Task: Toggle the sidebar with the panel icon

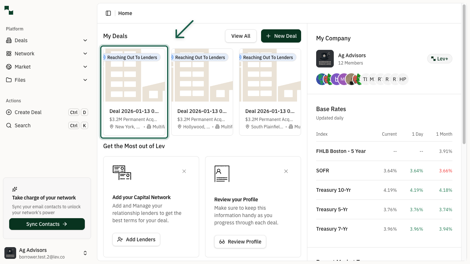Action: click(x=108, y=13)
